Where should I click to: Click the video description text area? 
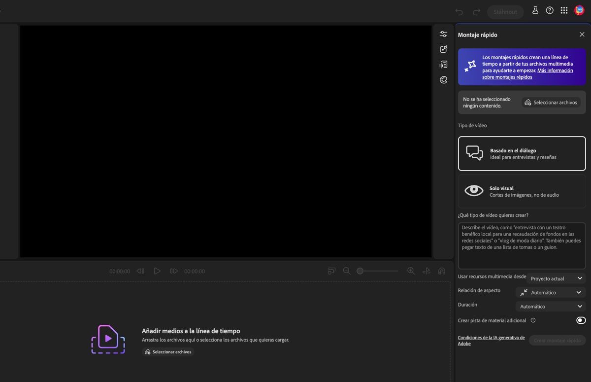tap(522, 245)
